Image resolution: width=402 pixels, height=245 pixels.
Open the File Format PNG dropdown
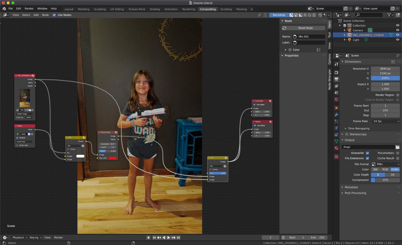tap(386, 164)
